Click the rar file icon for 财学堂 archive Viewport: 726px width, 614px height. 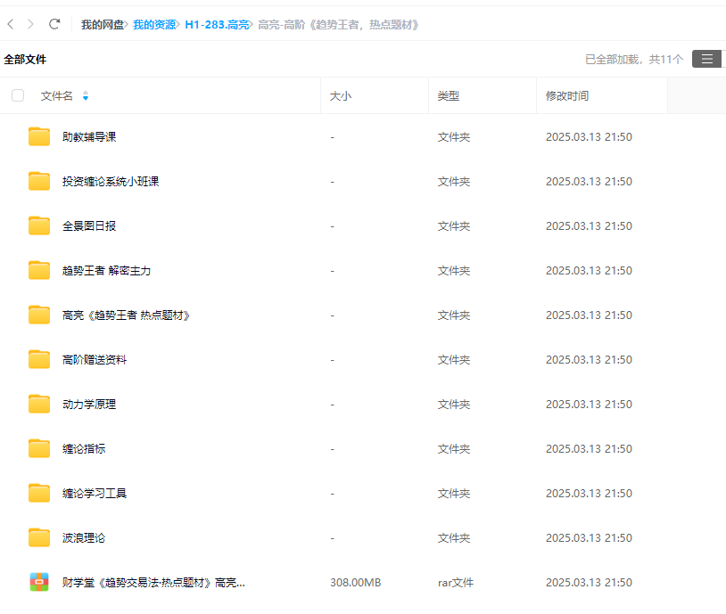(x=37, y=582)
